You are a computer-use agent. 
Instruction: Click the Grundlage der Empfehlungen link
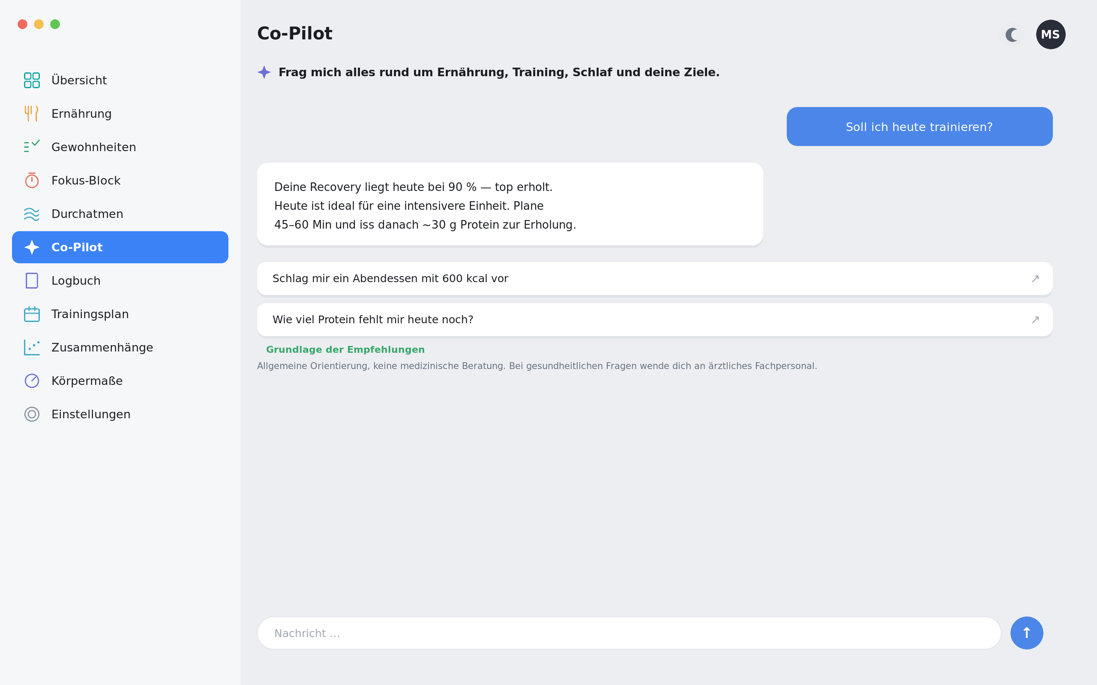click(x=345, y=350)
